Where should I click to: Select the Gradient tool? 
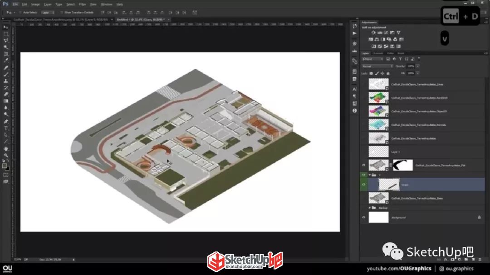click(x=6, y=101)
